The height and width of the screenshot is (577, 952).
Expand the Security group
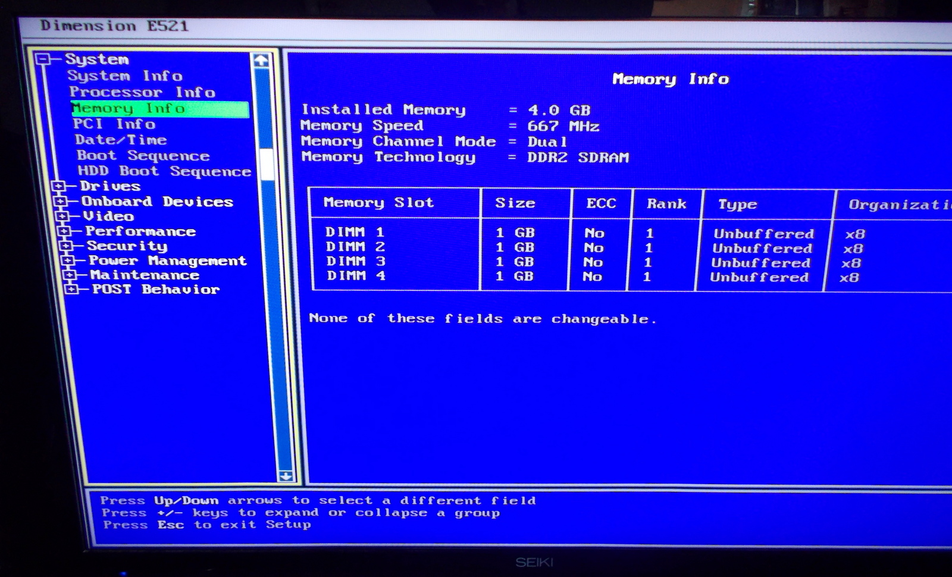click(x=65, y=246)
